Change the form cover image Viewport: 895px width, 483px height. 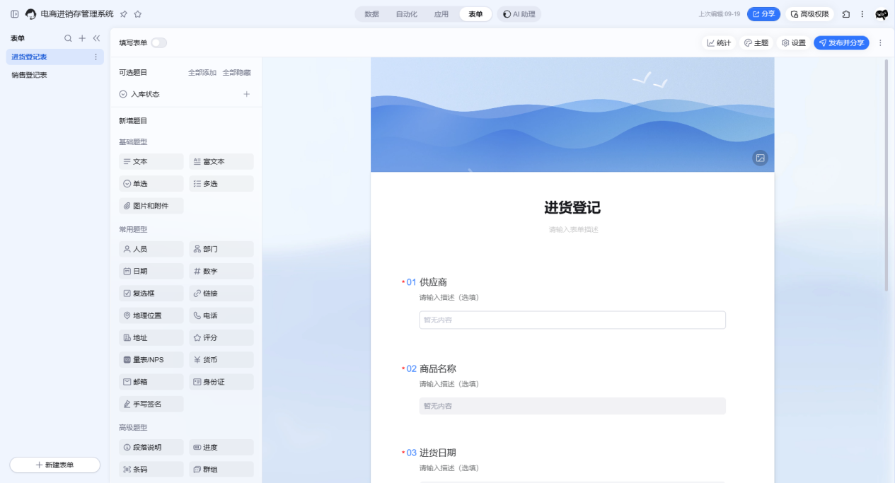tap(760, 158)
